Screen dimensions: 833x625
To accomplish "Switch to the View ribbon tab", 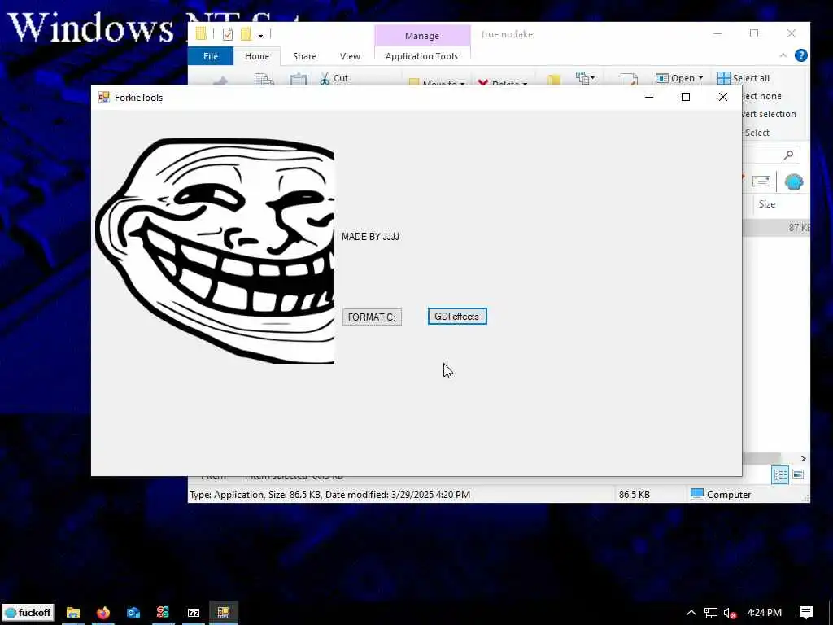I will [x=350, y=56].
